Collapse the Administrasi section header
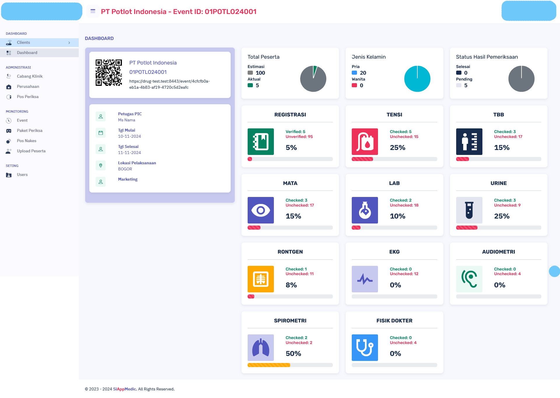This screenshot has width=560, height=398. [x=18, y=67]
